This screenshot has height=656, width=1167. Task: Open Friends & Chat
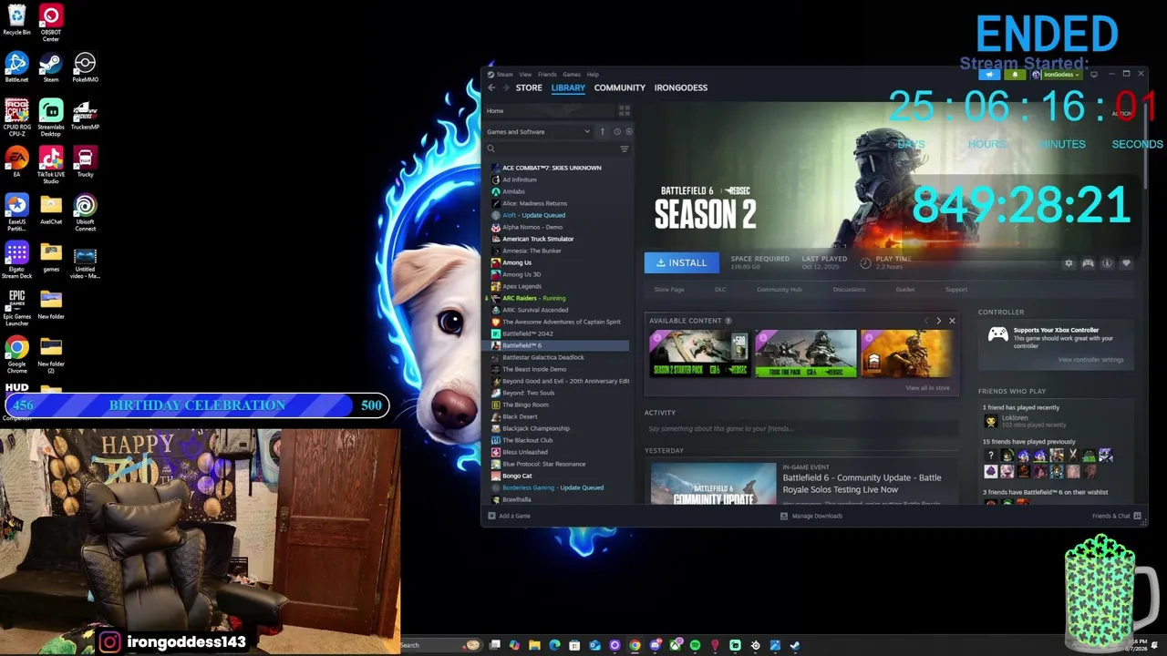(1117, 516)
